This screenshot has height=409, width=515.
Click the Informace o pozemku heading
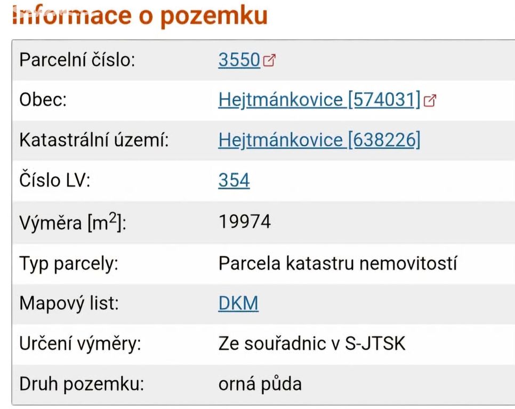click(140, 15)
